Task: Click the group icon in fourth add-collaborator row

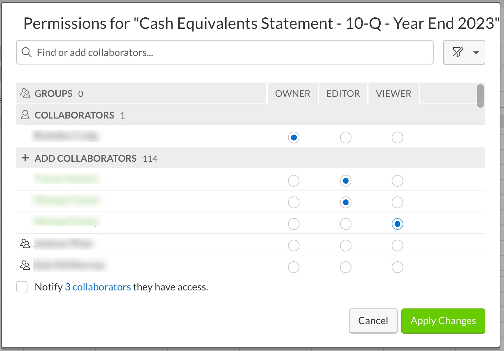Action: pos(25,244)
